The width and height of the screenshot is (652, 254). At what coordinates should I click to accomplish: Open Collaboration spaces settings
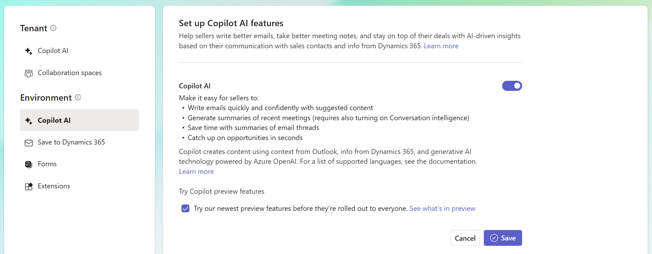coord(70,73)
